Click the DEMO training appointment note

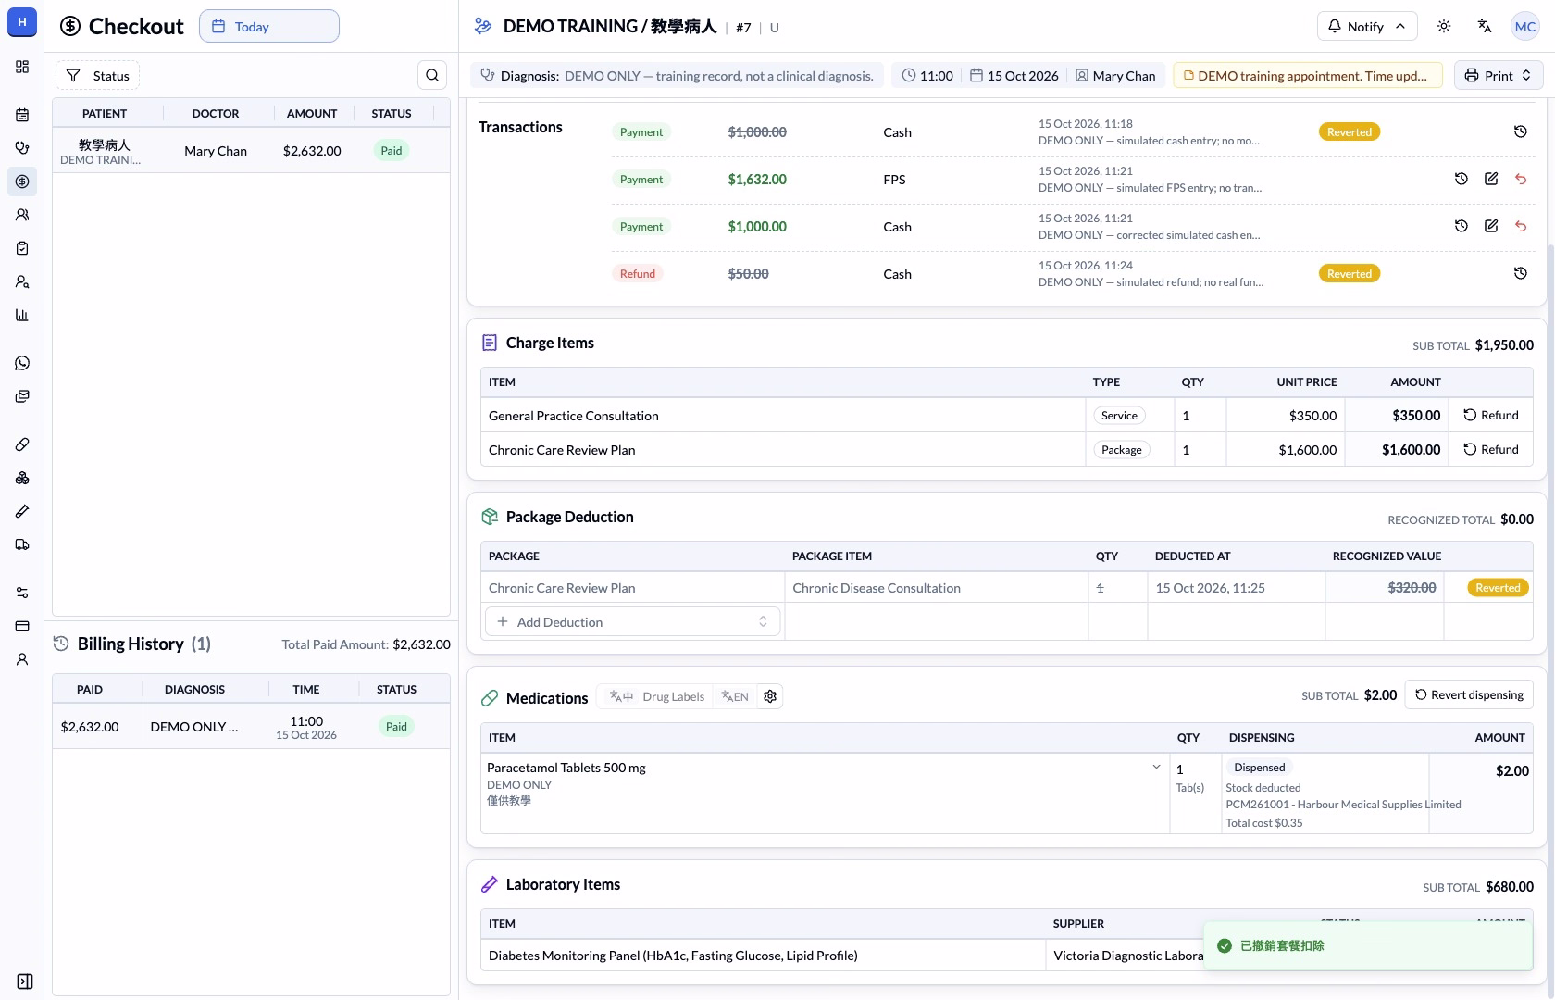point(1308,76)
